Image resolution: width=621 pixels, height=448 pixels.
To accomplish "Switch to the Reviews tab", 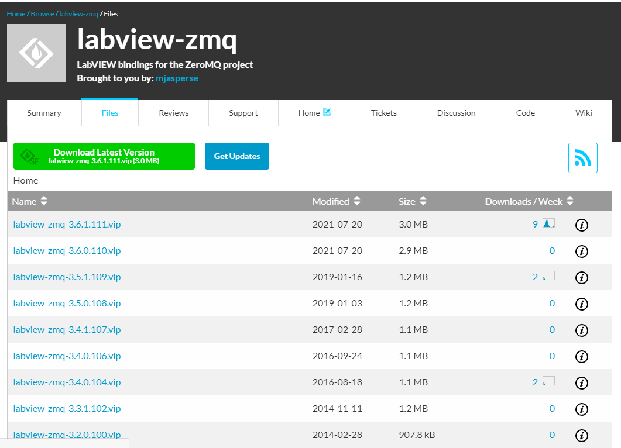I will coord(173,113).
